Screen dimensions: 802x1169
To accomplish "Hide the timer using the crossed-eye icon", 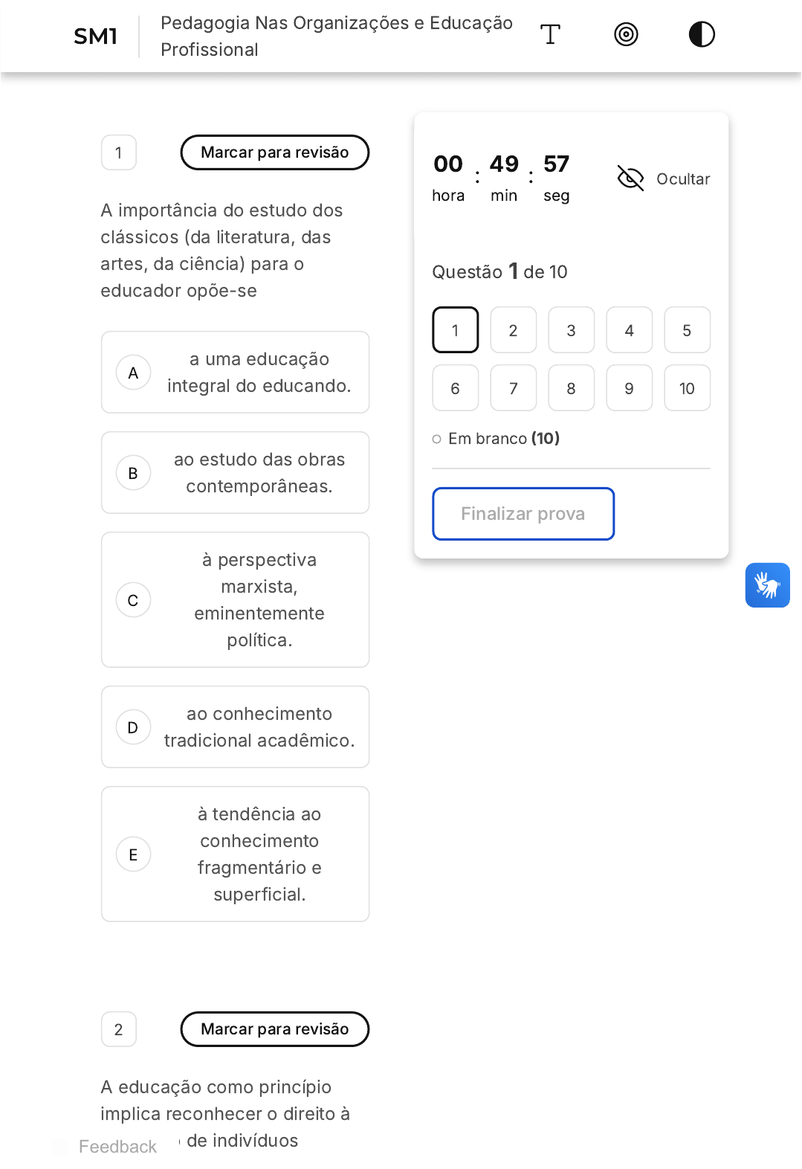I will click(x=630, y=178).
